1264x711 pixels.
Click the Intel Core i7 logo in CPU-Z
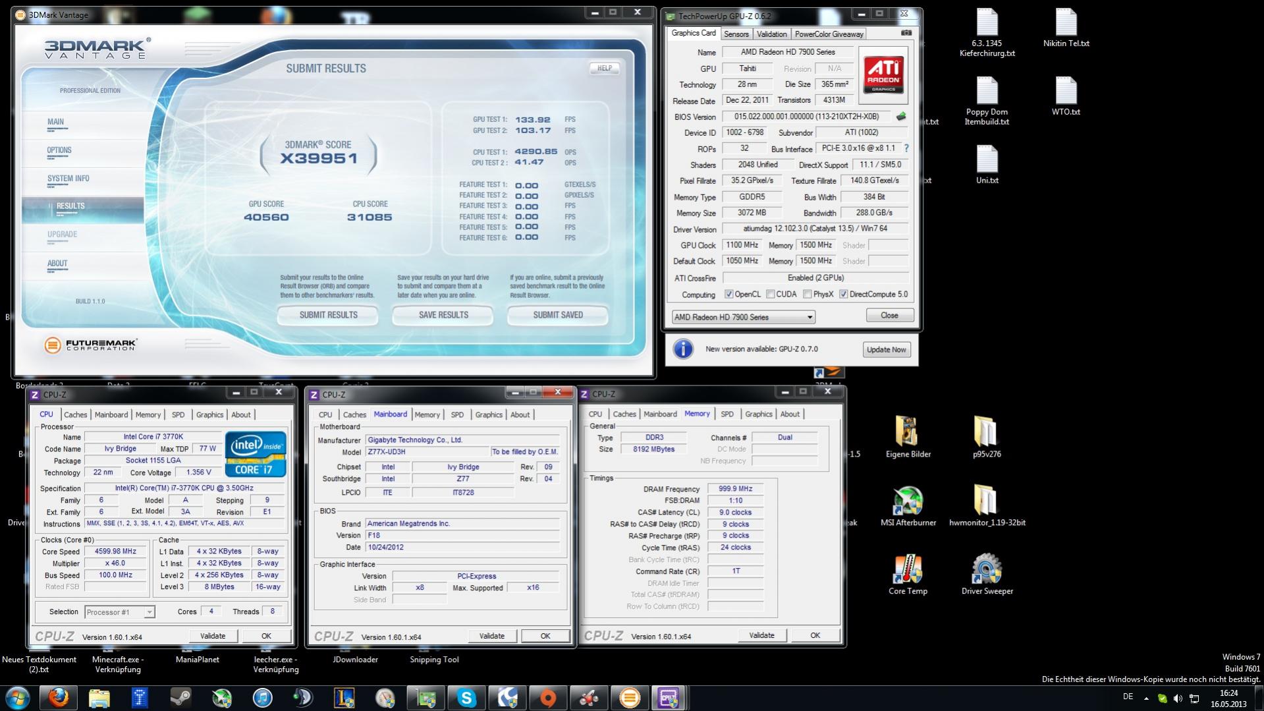[x=256, y=454]
